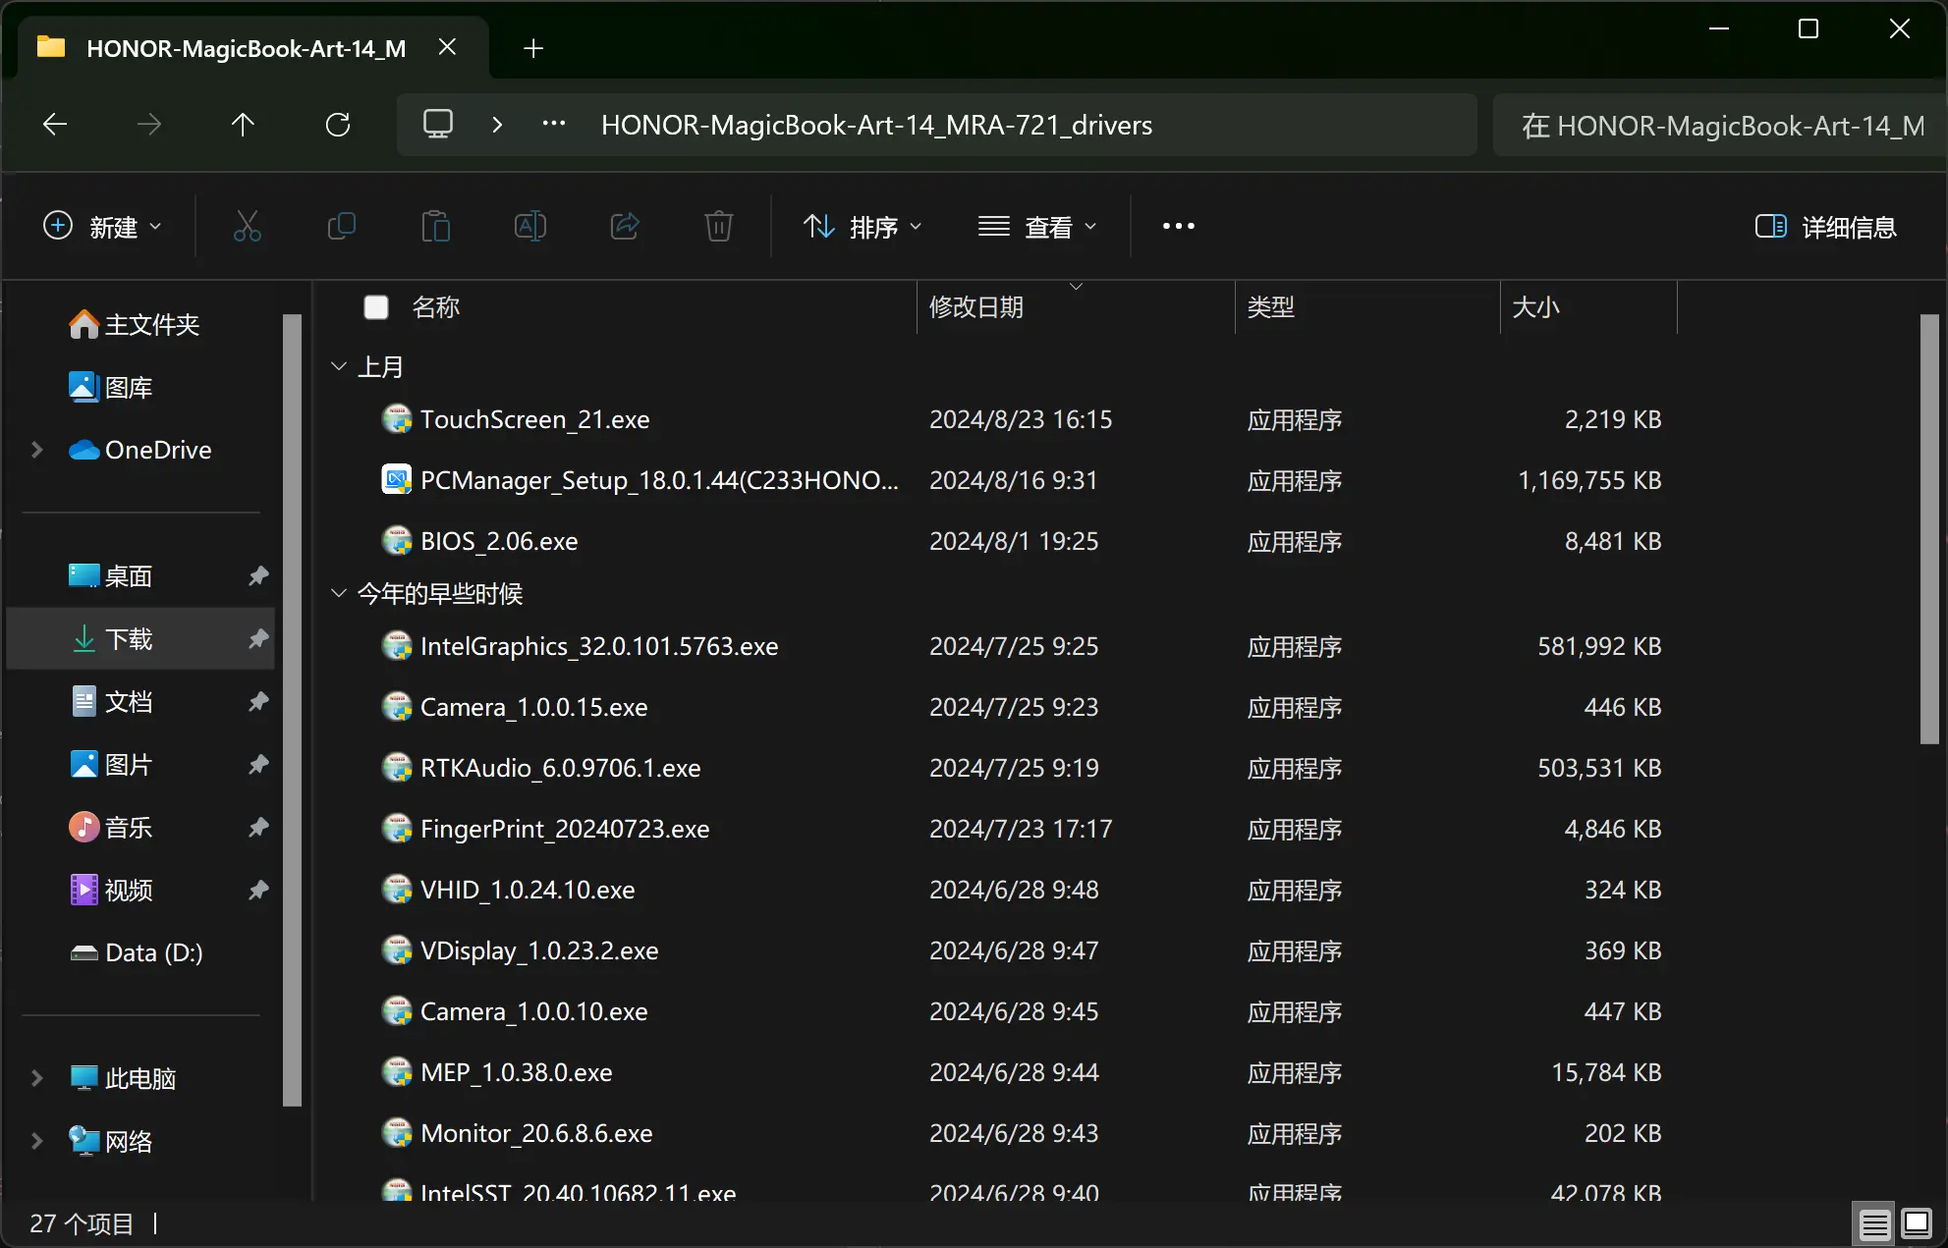
Task: Go back with the left arrow
Action: pos(55,125)
